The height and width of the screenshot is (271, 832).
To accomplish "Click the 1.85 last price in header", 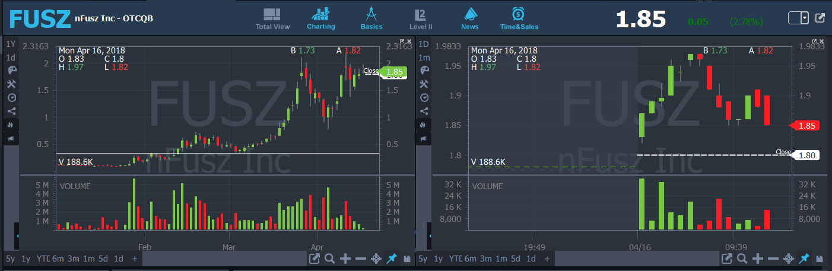I will coord(640,19).
